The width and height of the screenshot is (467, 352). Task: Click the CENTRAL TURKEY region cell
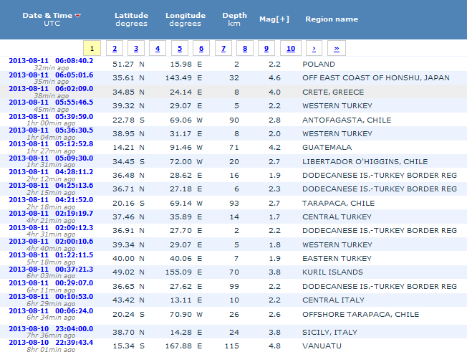337,217
